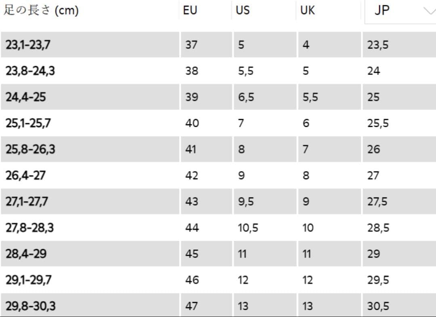
Task: Select UK size 5,5 cell
Action: (x=310, y=97)
